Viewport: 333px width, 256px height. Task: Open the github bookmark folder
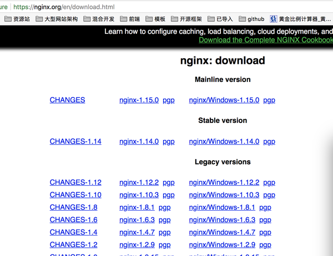[251, 19]
